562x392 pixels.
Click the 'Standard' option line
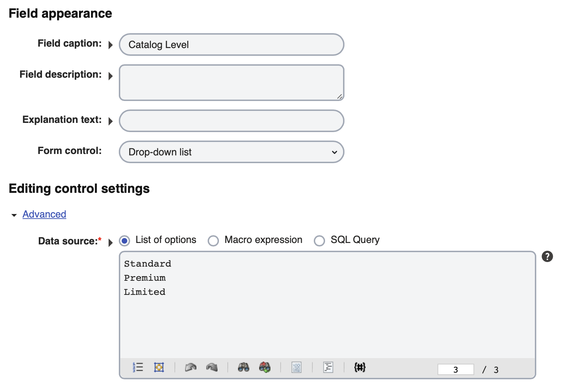148,264
